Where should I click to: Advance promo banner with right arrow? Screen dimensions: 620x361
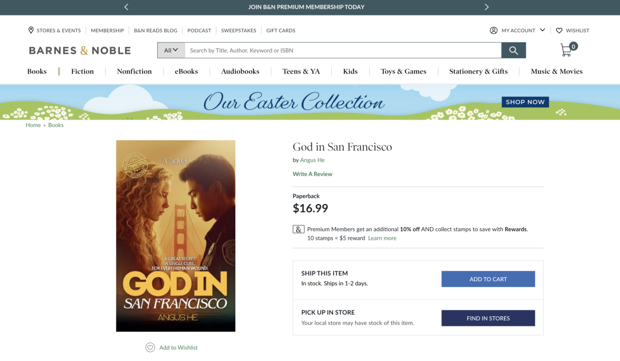(x=487, y=7)
